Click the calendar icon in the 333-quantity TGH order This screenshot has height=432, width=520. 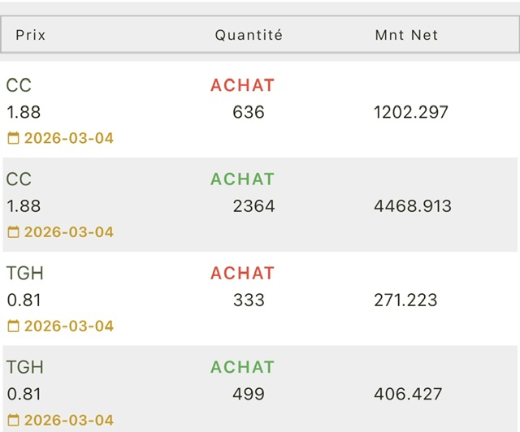coord(13,326)
